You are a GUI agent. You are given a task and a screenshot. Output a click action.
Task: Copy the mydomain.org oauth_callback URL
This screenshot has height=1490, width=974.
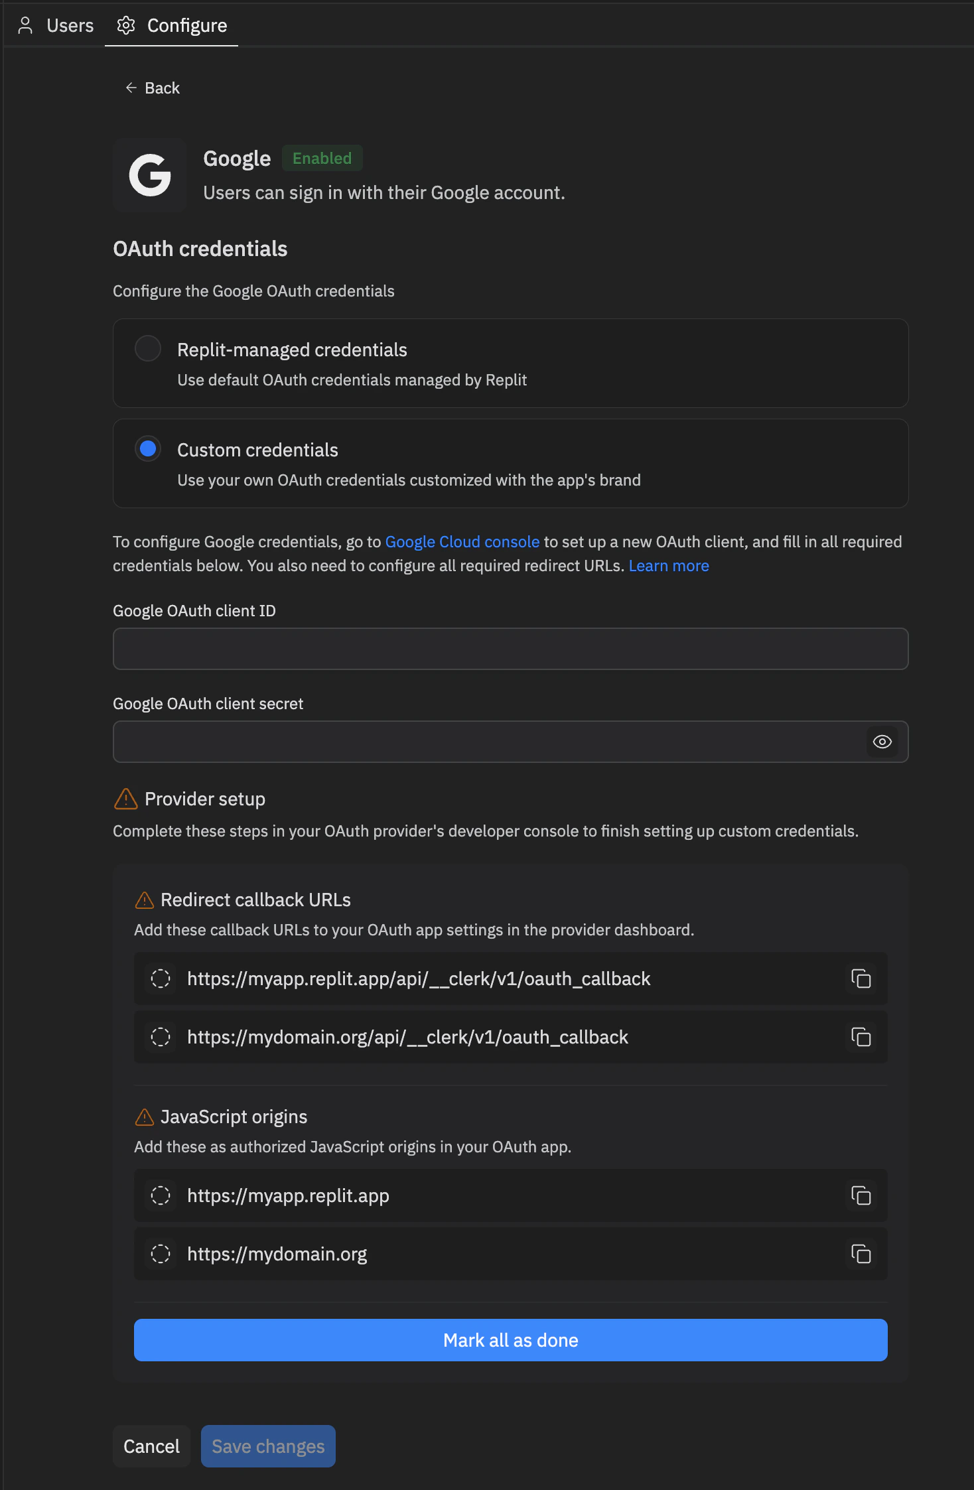(861, 1037)
